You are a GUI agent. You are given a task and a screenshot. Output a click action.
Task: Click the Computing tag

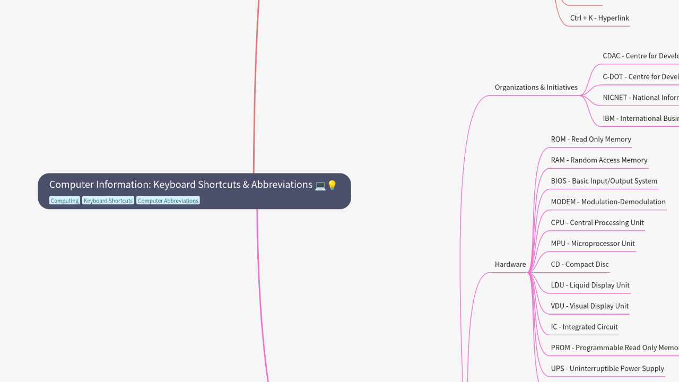(x=65, y=201)
